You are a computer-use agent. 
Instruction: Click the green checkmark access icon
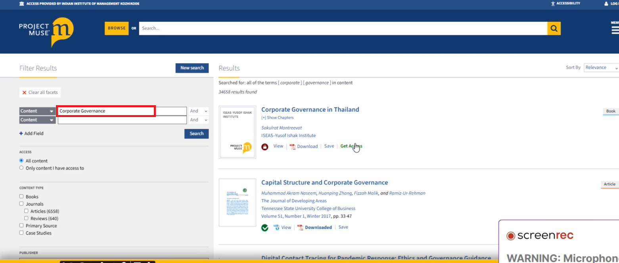tap(265, 228)
